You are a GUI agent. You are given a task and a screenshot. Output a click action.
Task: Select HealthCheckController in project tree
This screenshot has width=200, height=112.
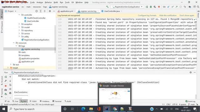pos(36,18)
